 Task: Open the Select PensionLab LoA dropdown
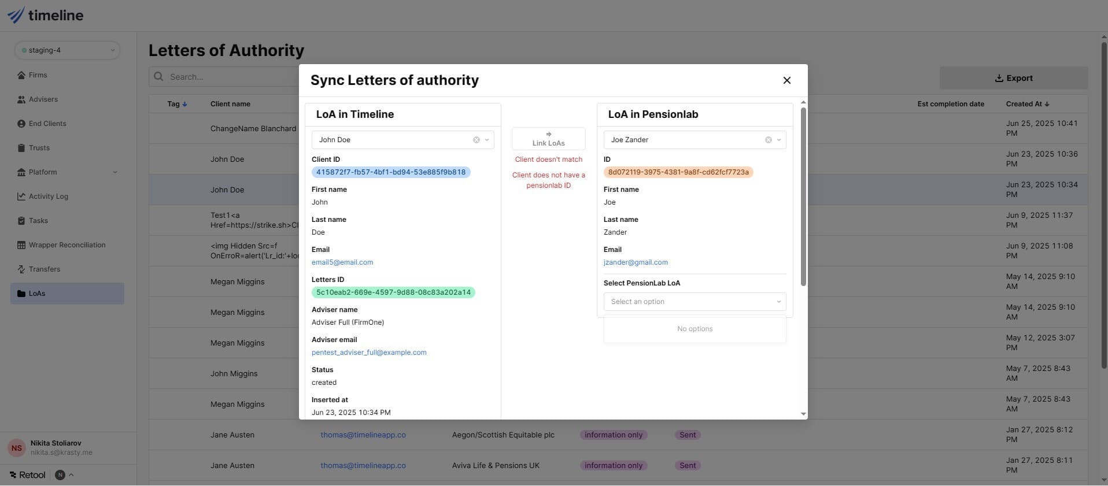point(695,302)
